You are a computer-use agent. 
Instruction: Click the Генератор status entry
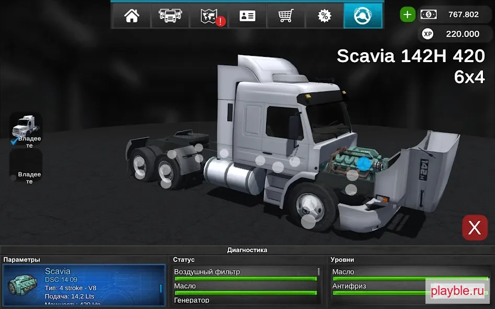[192, 300]
